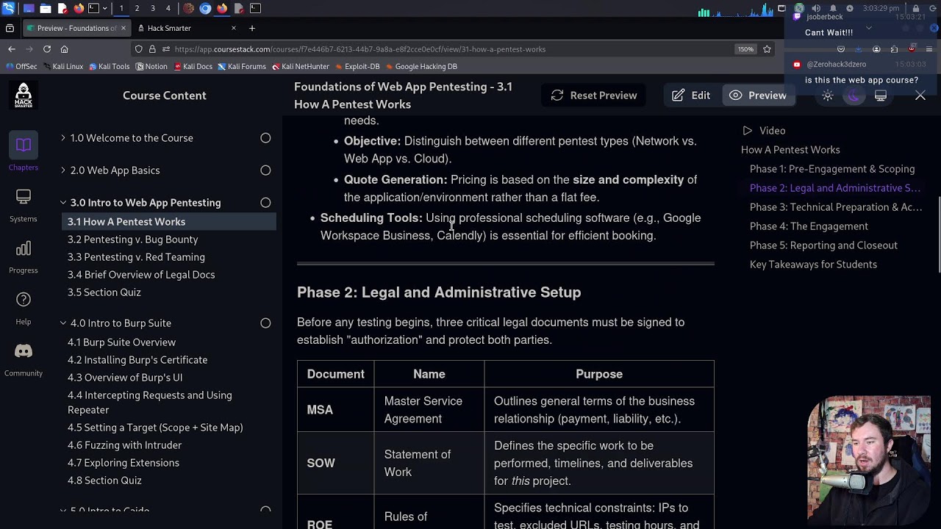Open the Chapters sidebar panel
The image size is (941, 529).
coord(24,153)
